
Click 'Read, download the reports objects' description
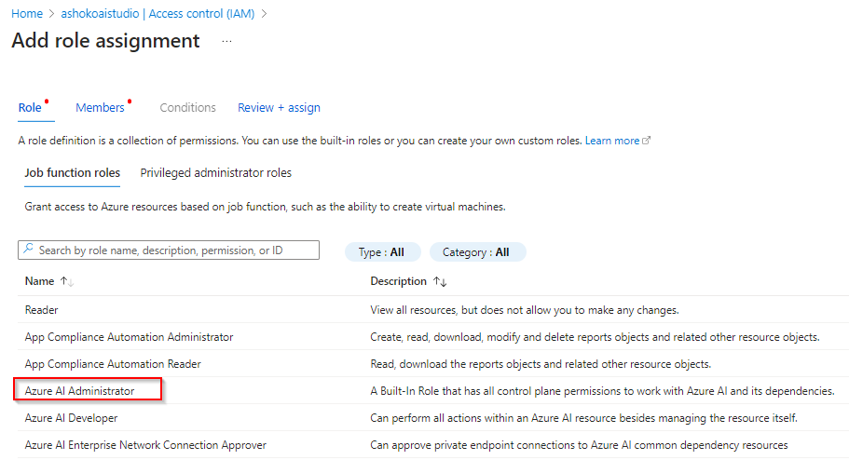(x=541, y=364)
